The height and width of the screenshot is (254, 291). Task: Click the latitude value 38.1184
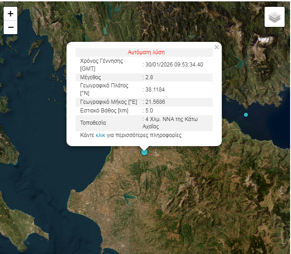[x=155, y=90]
